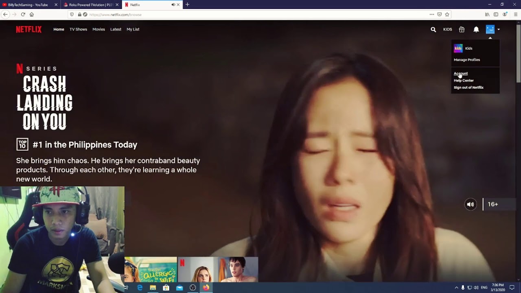Expand the profile menu caret
This screenshot has width=521, height=293.
point(498,29)
